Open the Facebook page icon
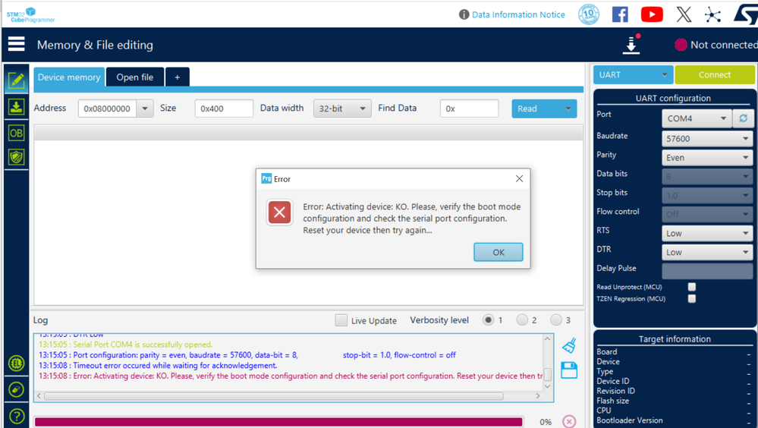 [x=620, y=14]
